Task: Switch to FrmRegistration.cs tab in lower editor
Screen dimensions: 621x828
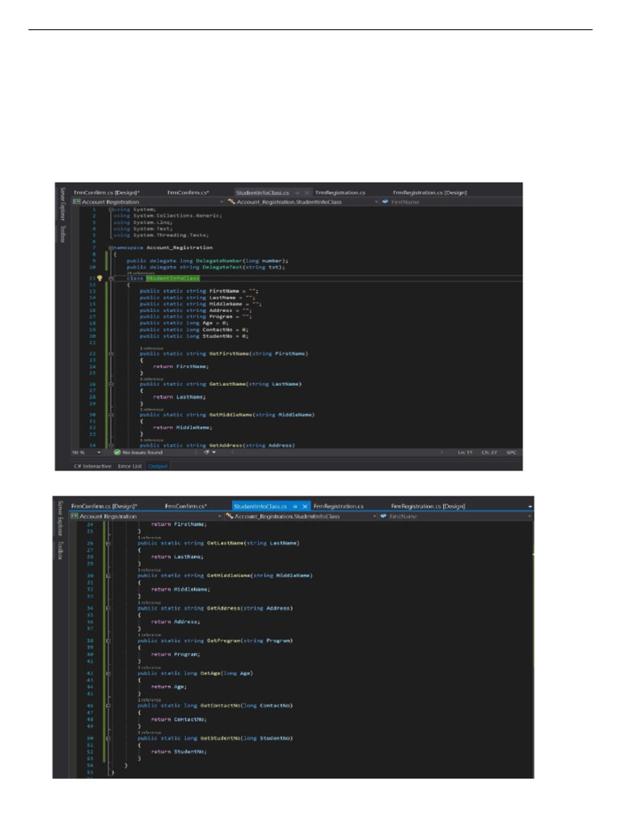Action: (339, 506)
